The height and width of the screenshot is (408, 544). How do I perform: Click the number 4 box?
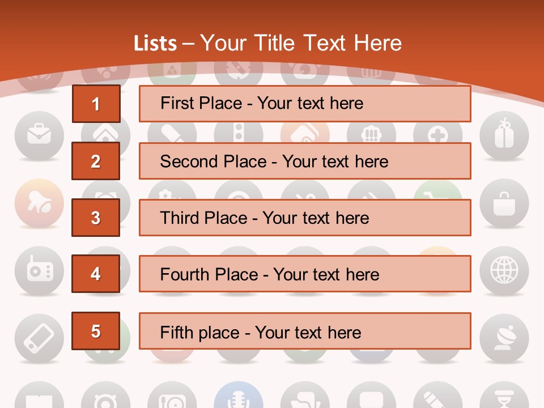coord(96,274)
